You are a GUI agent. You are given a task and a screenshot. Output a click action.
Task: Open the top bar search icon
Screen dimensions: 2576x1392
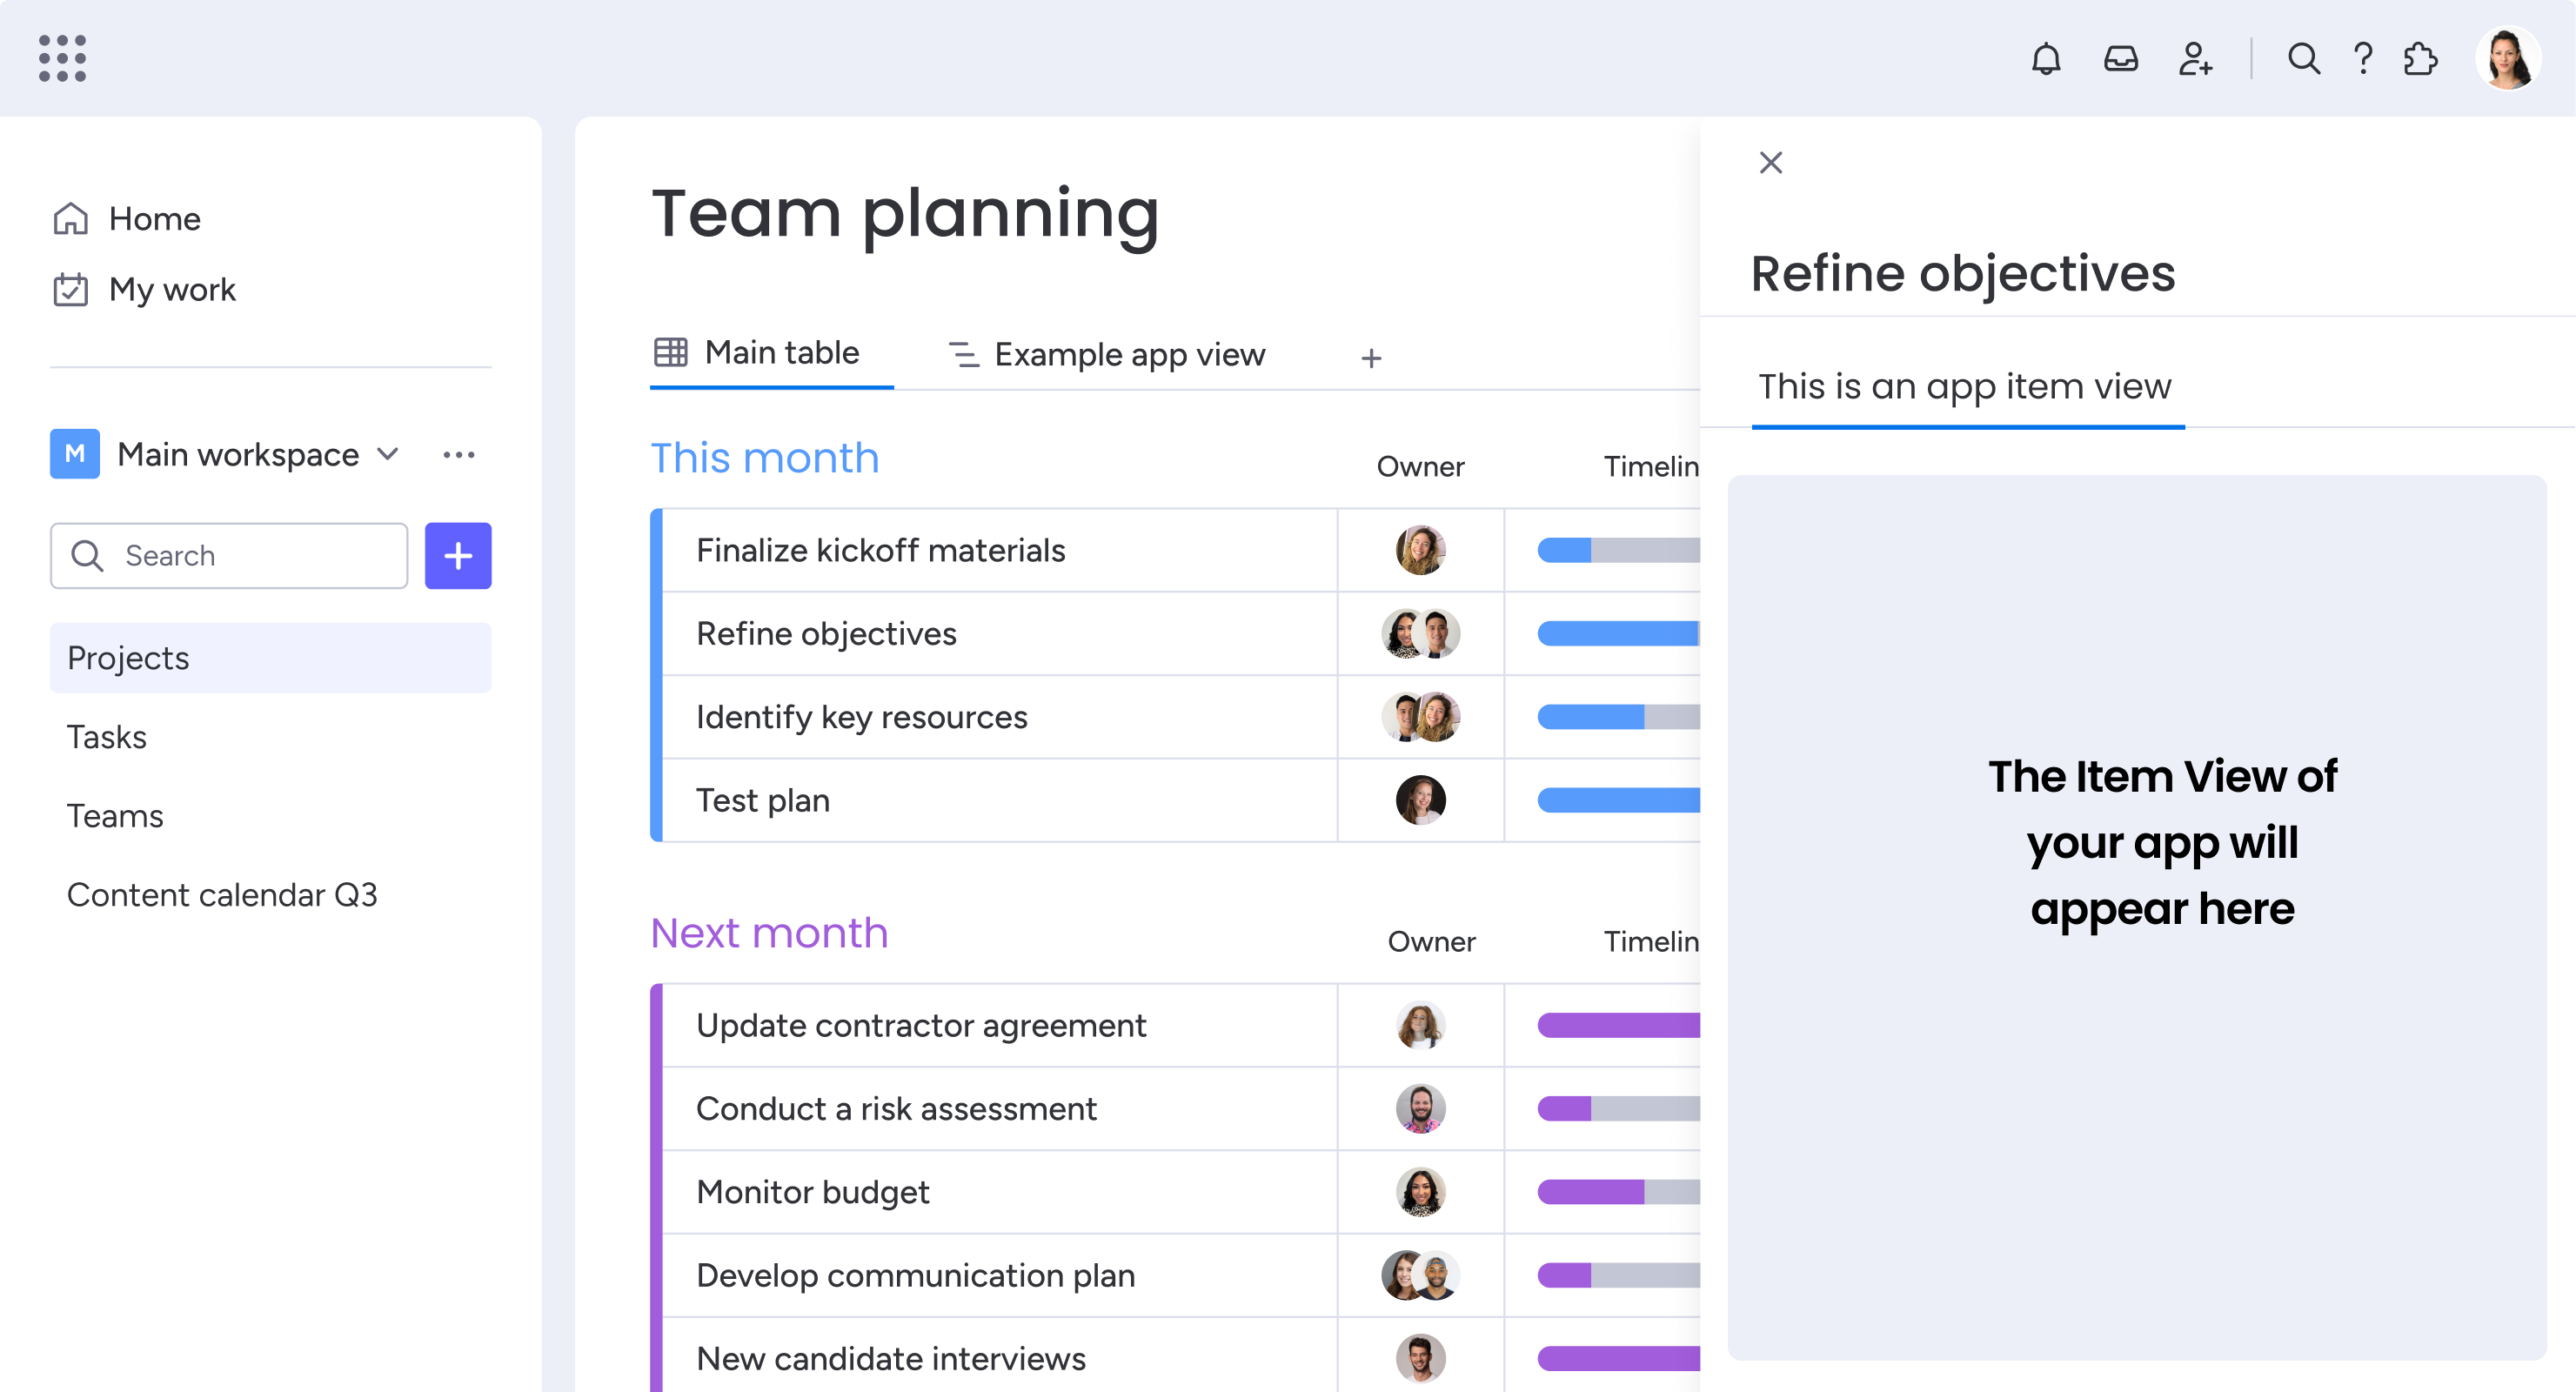(x=2303, y=59)
